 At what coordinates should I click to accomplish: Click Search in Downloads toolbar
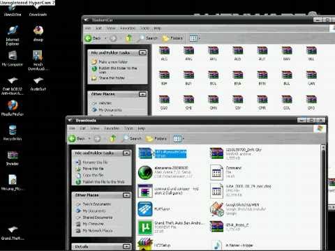pyautogui.click(x=132, y=139)
